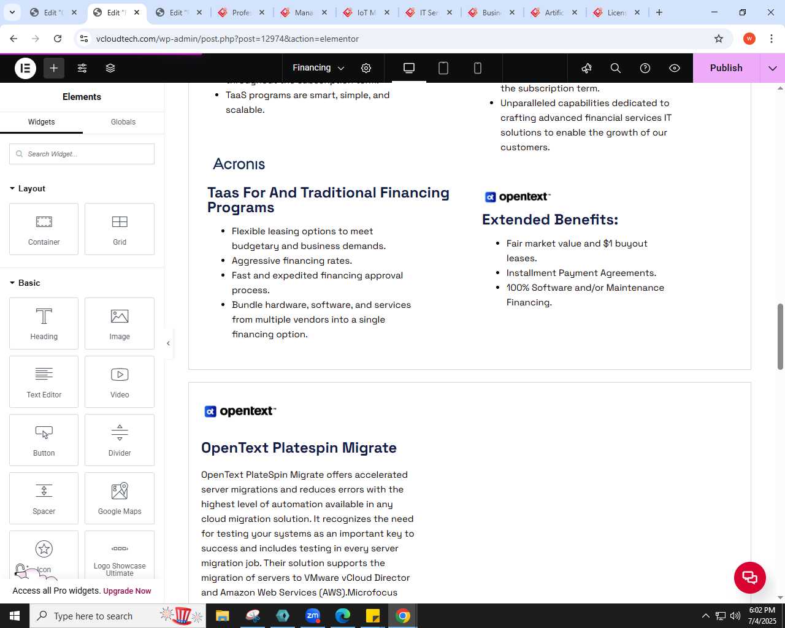The image size is (785, 628).
Task: Open page settings gear icon
Action: tap(366, 68)
